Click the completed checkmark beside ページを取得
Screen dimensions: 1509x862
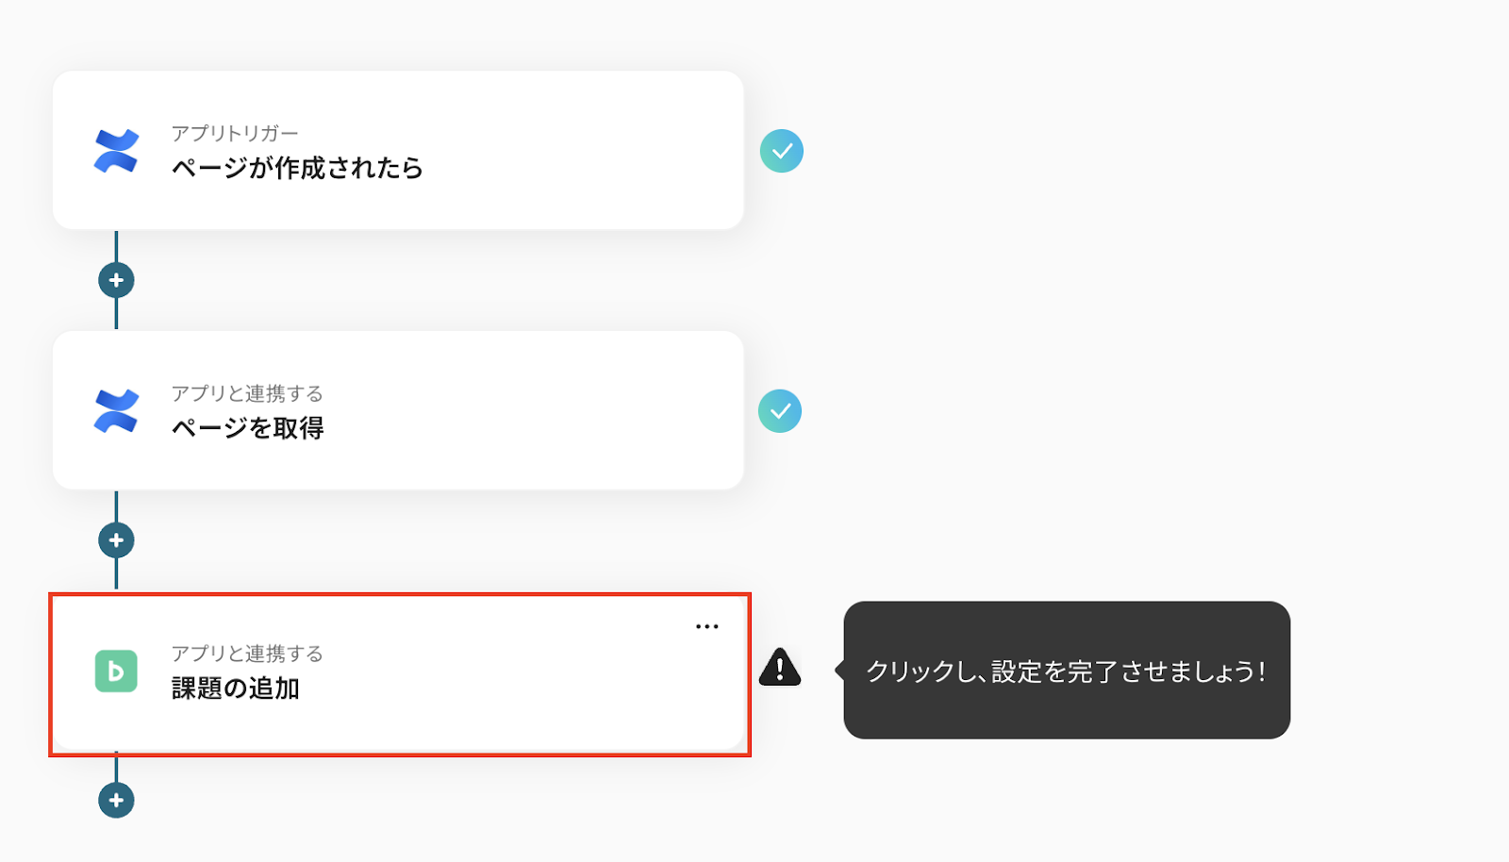click(x=780, y=411)
